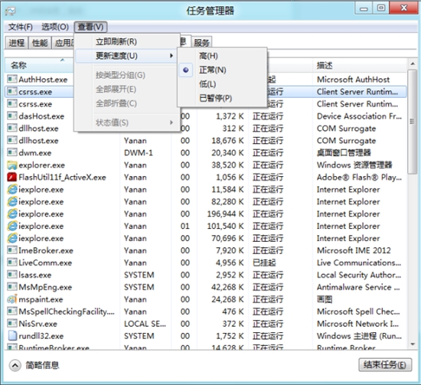Image resolution: width=421 pixels, height=385 pixels.
Task: Click the NisSrv.exe process icon
Action: tap(11, 324)
